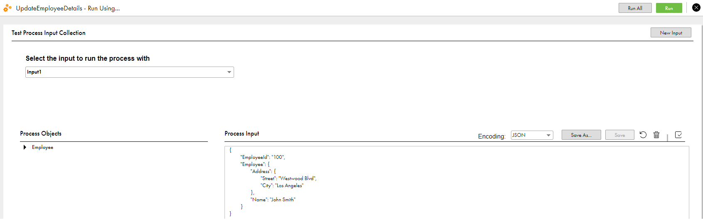The height and width of the screenshot is (220, 703).
Task: Open the Encoding JSON dropdown
Action: pos(532,135)
